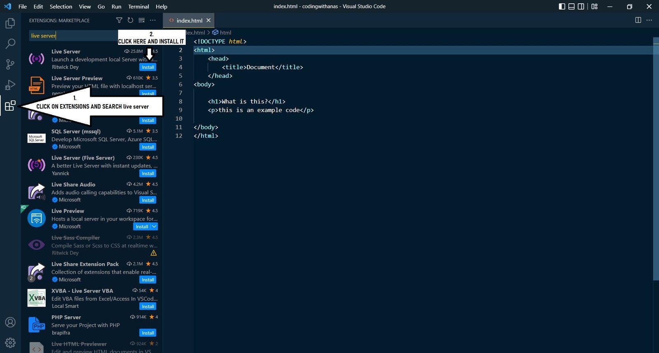The image size is (659, 353).
Task: Open the Manage gear icon
Action: pos(10,342)
